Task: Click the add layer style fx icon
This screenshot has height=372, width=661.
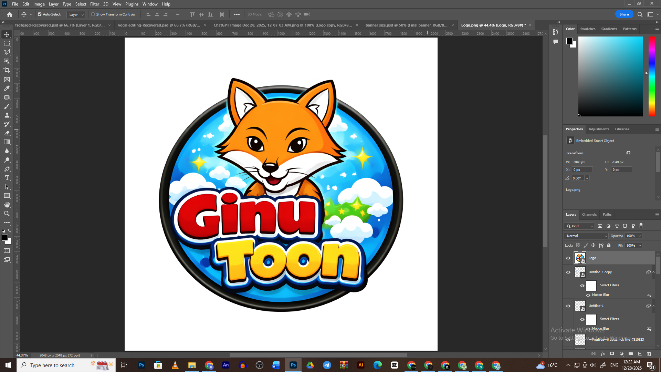Action: 603,354
